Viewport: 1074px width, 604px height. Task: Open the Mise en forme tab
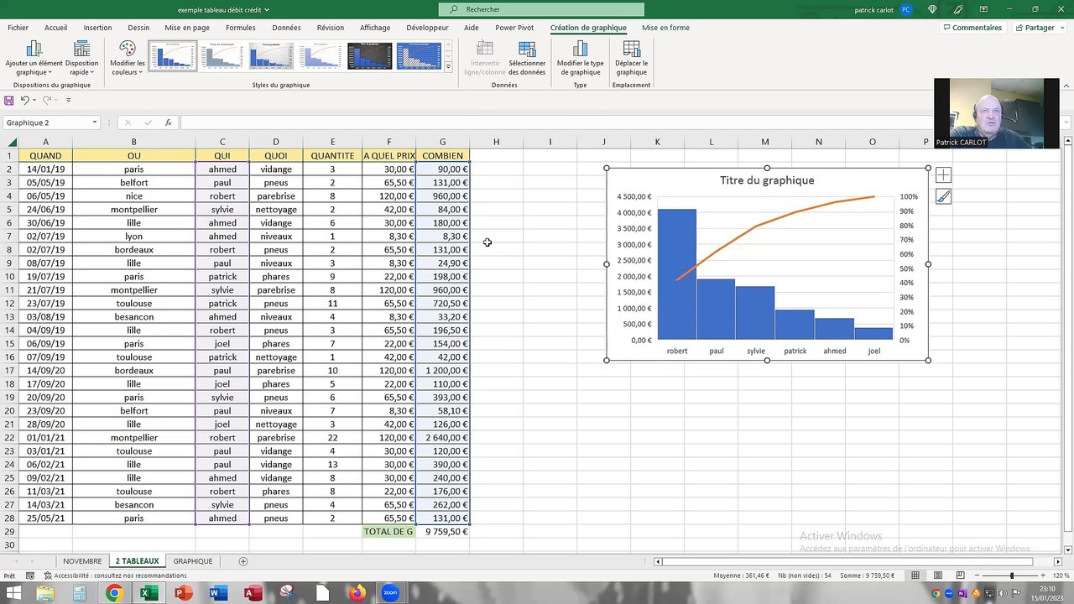pyautogui.click(x=665, y=28)
